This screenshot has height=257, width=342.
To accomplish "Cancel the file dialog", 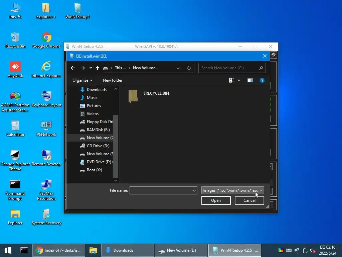I will [x=249, y=200].
